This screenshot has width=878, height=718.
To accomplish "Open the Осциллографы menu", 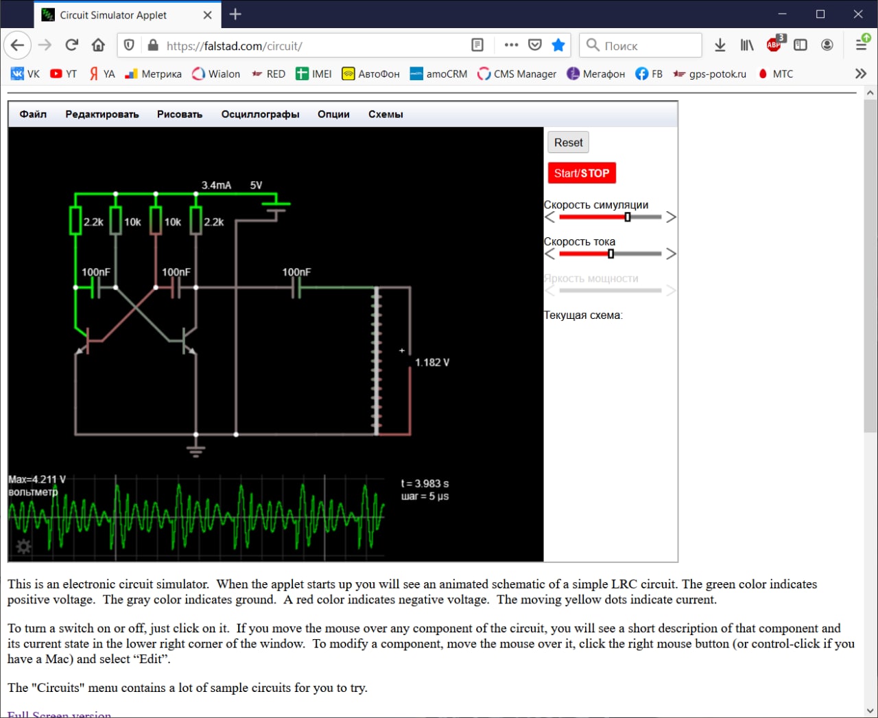I will click(x=260, y=115).
